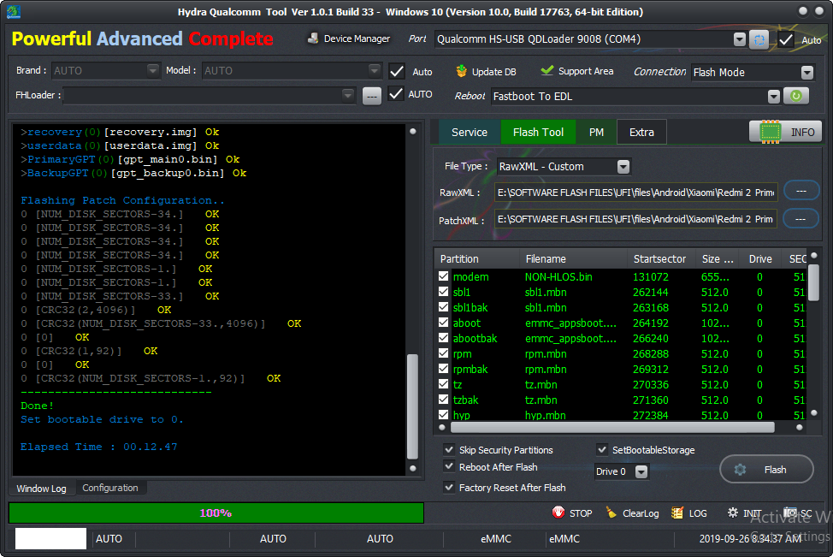This screenshot has width=833, height=557.
Task: Click the 100% progress bar
Action: [x=216, y=513]
